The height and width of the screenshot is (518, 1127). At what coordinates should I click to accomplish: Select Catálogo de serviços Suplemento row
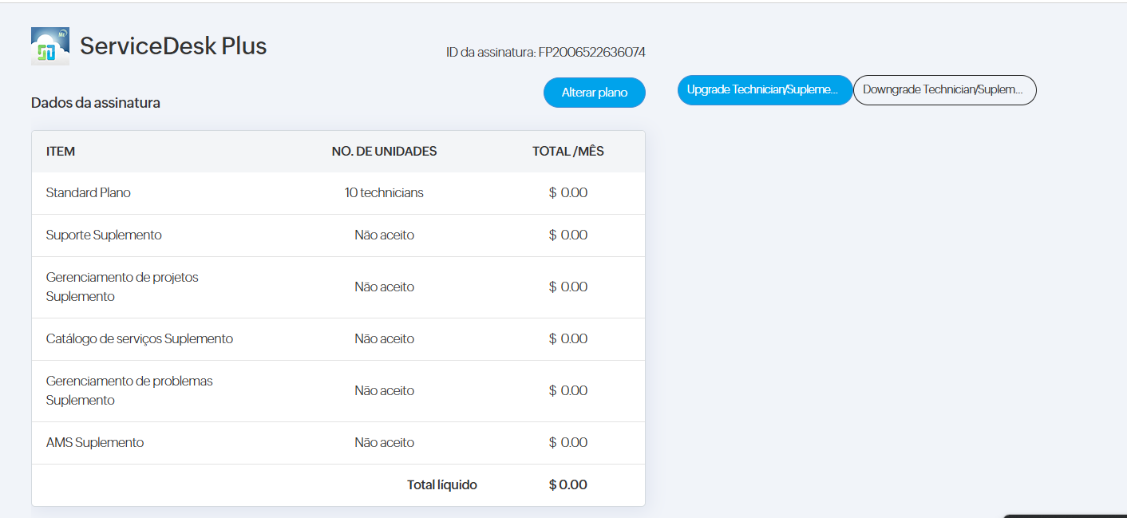140,339
